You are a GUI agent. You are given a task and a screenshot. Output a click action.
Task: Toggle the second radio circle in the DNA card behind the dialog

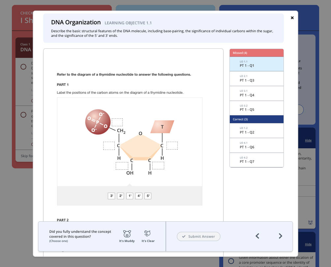tap(23, 115)
